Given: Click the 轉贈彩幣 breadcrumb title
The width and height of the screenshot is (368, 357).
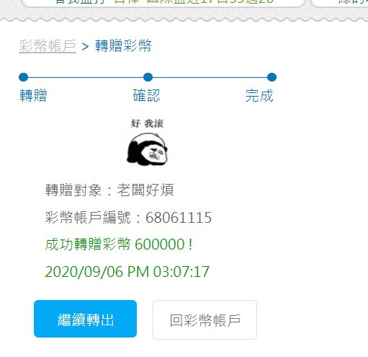Looking at the screenshot, I should [123, 45].
